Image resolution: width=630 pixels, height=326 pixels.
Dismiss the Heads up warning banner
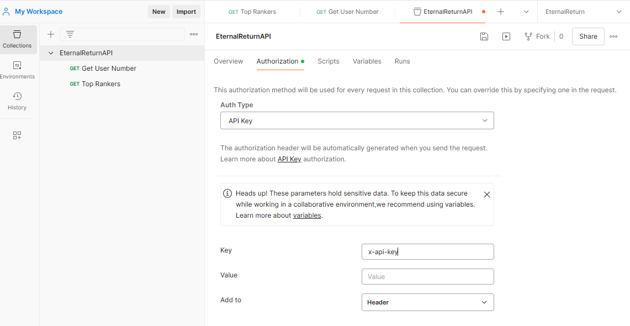(486, 194)
